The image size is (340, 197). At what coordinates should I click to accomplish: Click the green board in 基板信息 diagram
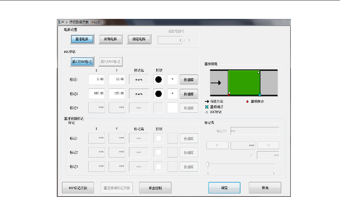point(244,83)
